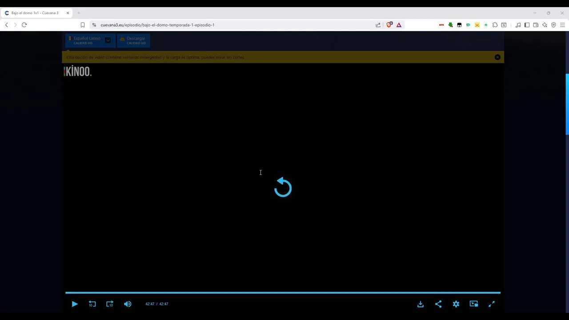Enable picture-in-picture mode
The image size is (569, 320).
click(x=474, y=304)
